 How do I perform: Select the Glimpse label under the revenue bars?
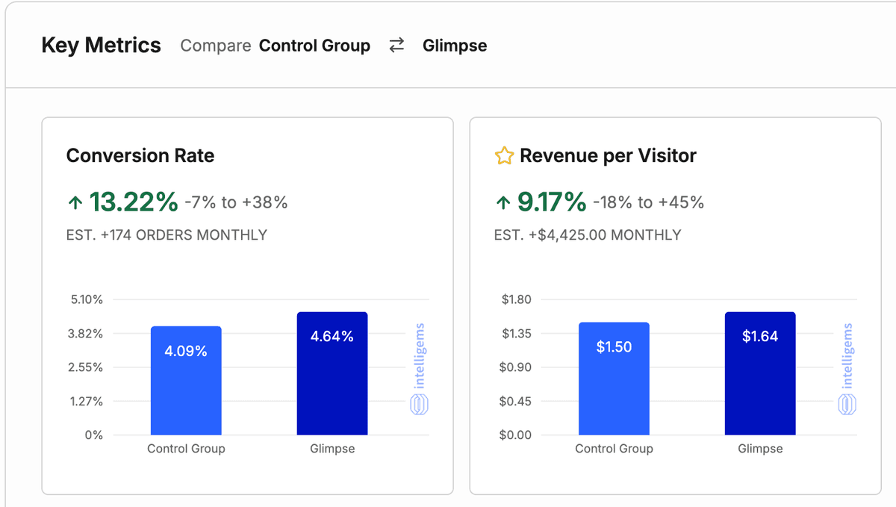(x=760, y=449)
